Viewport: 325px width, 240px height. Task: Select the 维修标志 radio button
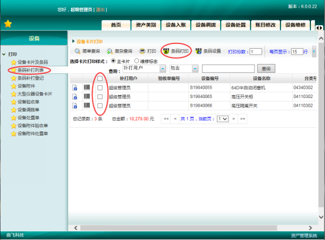[137, 61]
